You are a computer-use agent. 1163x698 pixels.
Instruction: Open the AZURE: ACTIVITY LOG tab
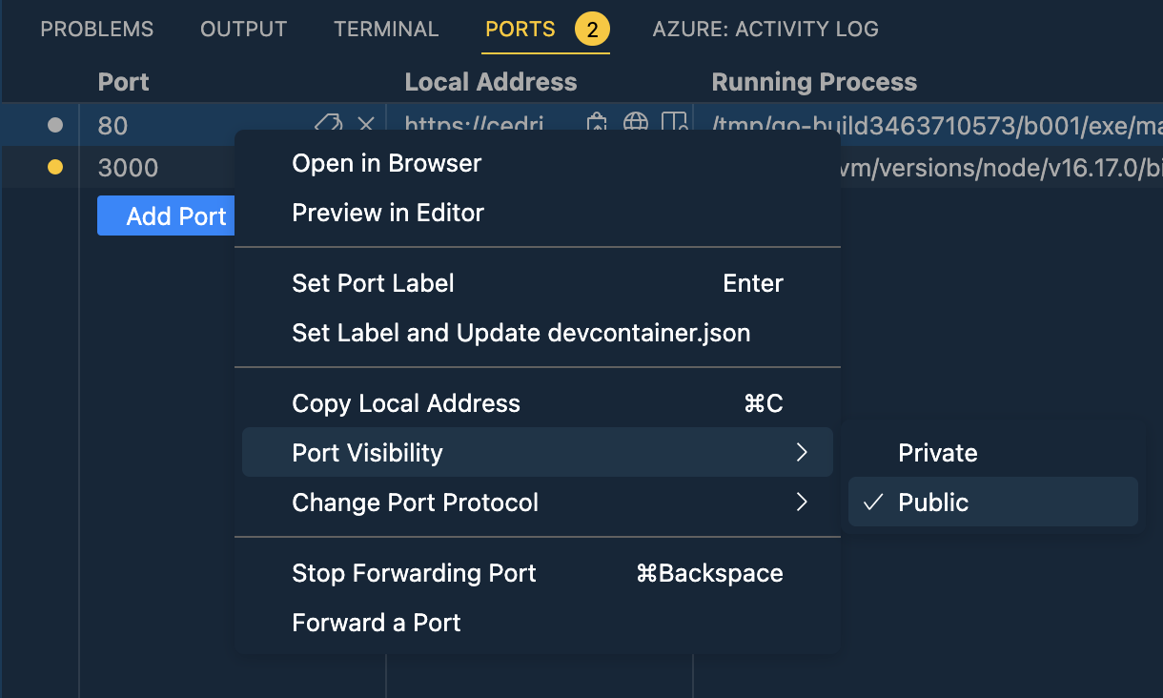coord(765,29)
